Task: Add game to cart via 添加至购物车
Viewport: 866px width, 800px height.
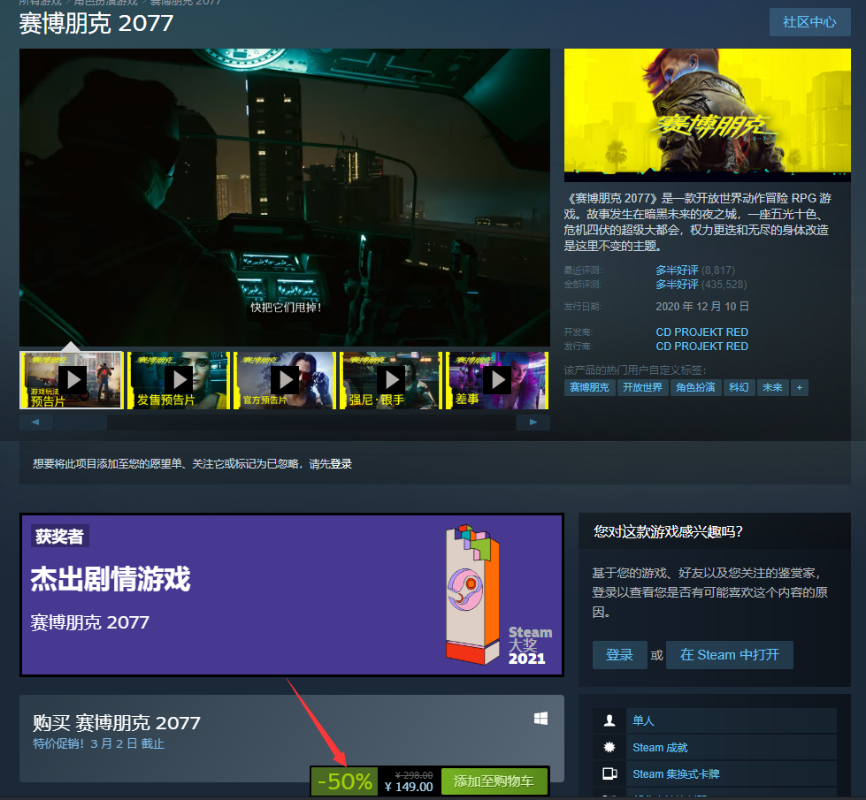Action: 494,781
